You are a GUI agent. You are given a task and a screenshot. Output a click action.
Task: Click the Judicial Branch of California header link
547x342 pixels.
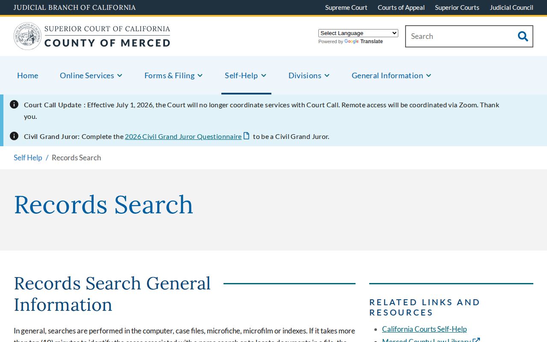pyautogui.click(x=75, y=7)
